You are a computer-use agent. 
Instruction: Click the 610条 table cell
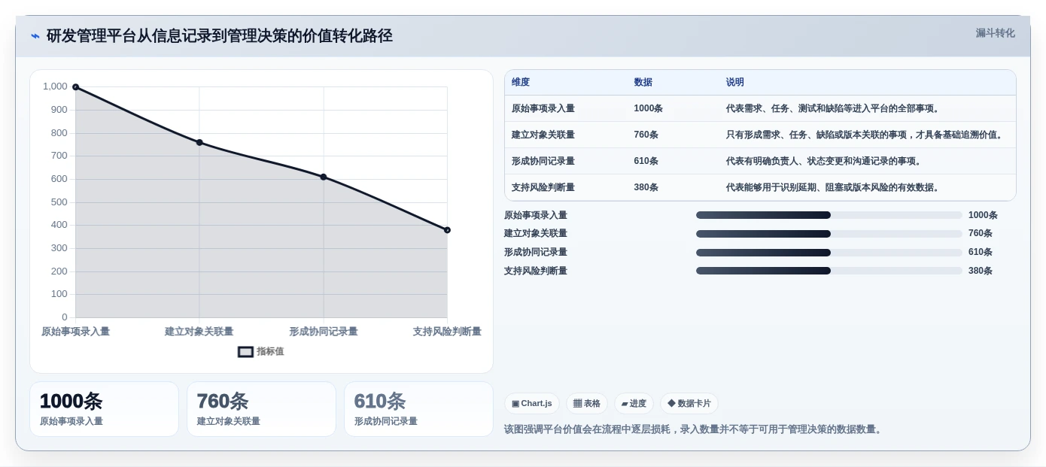tap(646, 161)
